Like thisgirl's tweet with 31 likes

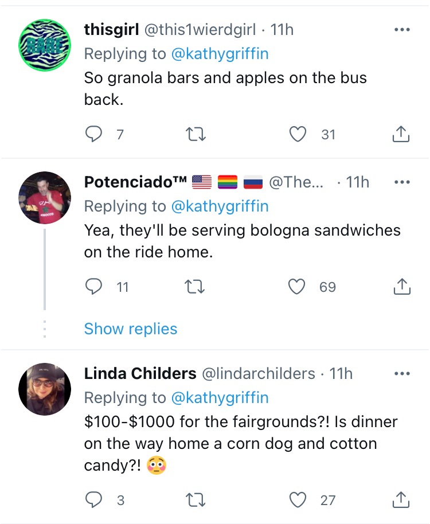298,134
